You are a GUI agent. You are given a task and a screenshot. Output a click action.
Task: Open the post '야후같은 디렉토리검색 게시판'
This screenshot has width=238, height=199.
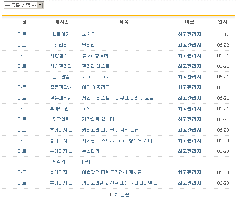coord(112,172)
